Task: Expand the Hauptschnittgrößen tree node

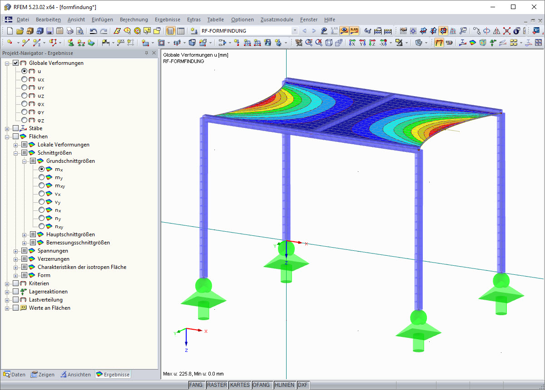Action: point(25,234)
